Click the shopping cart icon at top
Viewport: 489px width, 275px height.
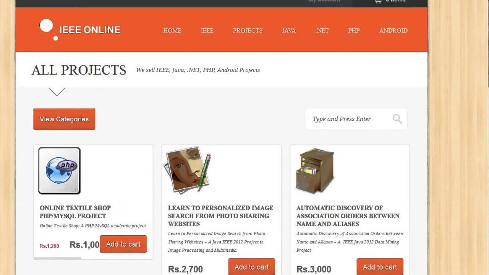click(378, 2)
